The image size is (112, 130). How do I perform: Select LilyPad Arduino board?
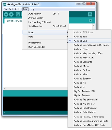[89, 95]
